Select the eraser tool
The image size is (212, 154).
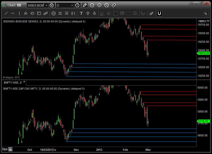(151, 13)
